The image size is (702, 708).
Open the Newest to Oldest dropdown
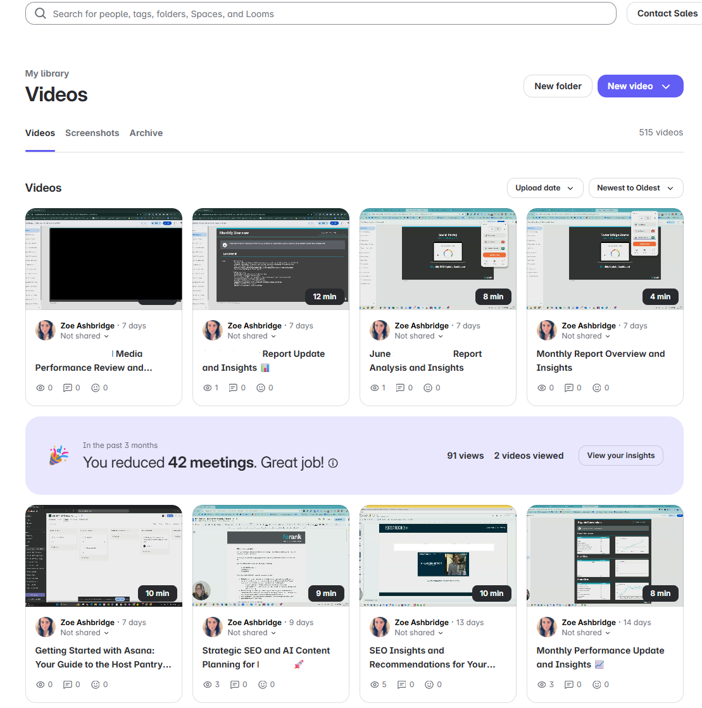[635, 188]
